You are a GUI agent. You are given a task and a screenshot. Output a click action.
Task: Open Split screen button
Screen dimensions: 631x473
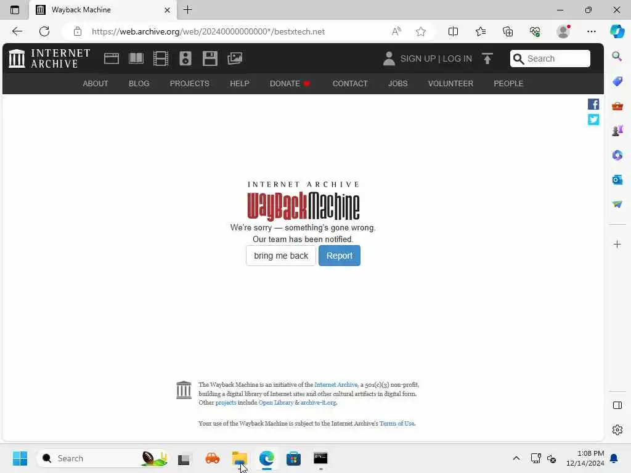click(453, 31)
